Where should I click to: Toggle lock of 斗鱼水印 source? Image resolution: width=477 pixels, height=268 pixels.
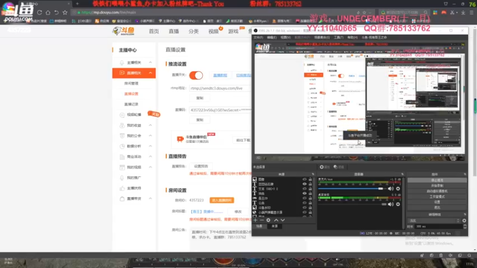pos(310,207)
